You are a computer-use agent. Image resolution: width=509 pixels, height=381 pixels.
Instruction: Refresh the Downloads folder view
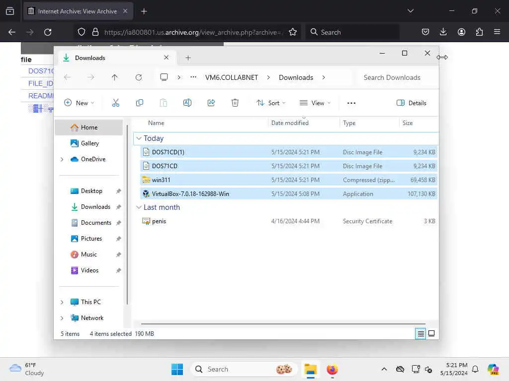[139, 77]
